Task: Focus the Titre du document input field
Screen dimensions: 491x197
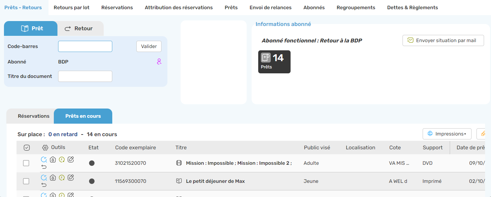Action: (x=85, y=76)
